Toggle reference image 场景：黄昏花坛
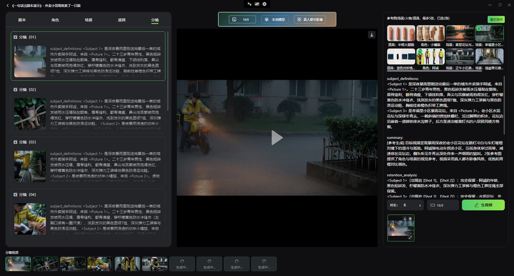 click(x=460, y=34)
